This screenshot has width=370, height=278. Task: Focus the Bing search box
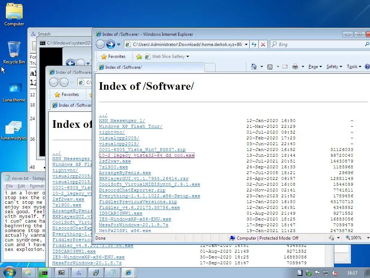(317, 44)
